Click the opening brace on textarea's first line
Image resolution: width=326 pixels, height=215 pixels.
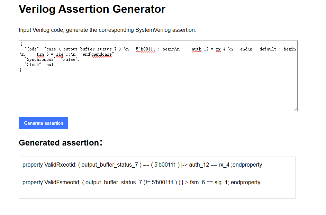point(21,44)
